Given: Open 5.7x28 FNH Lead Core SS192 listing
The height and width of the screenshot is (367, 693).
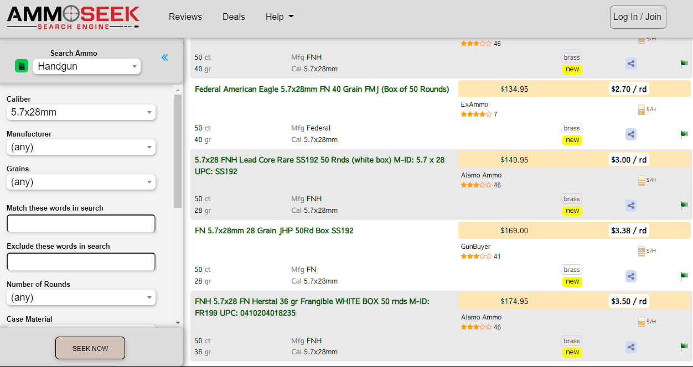Looking at the screenshot, I should (320, 166).
